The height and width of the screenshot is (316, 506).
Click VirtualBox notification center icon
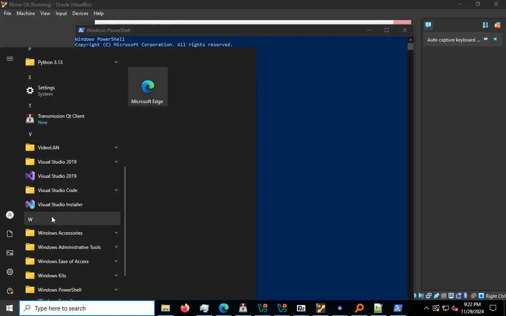coord(429,25)
